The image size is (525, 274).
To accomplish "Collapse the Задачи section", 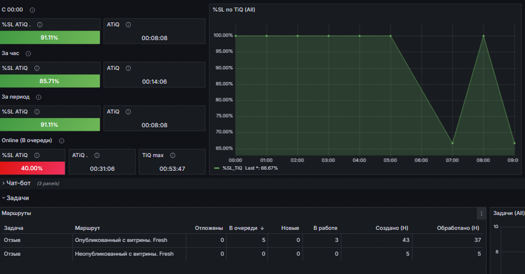I will point(15,198).
